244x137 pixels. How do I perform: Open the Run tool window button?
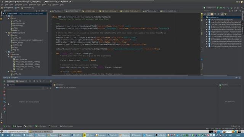click(7, 126)
